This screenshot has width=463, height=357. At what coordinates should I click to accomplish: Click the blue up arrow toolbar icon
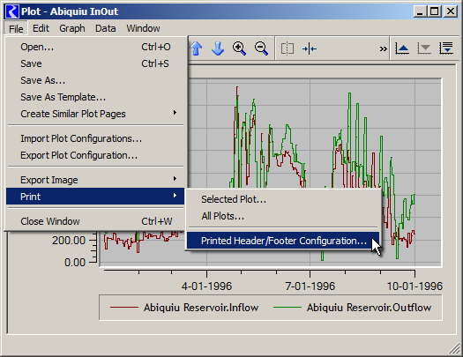point(196,48)
